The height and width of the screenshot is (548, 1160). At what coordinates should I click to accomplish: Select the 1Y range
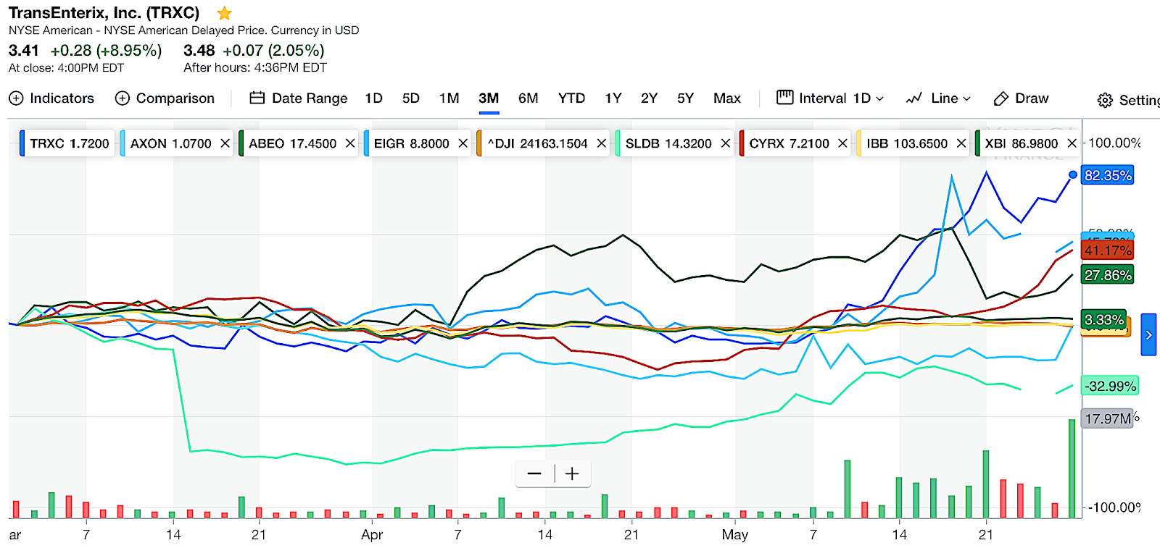pos(613,98)
